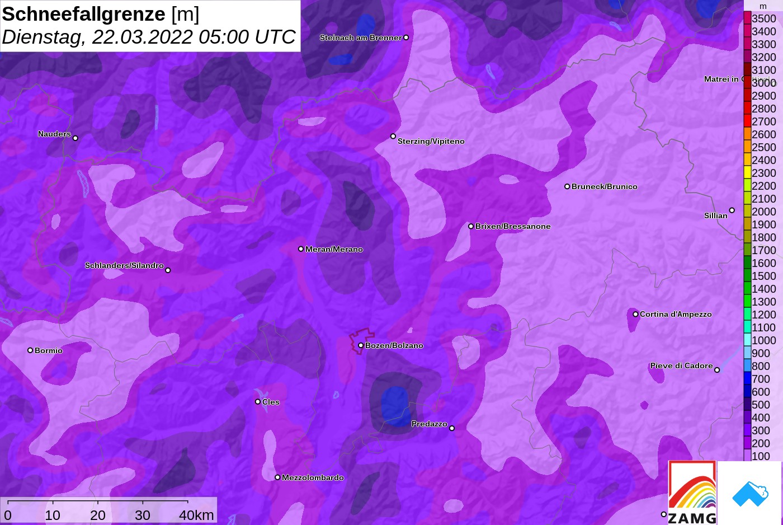Click the Meran/Merano label text
The image size is (783, 525).
334,249
